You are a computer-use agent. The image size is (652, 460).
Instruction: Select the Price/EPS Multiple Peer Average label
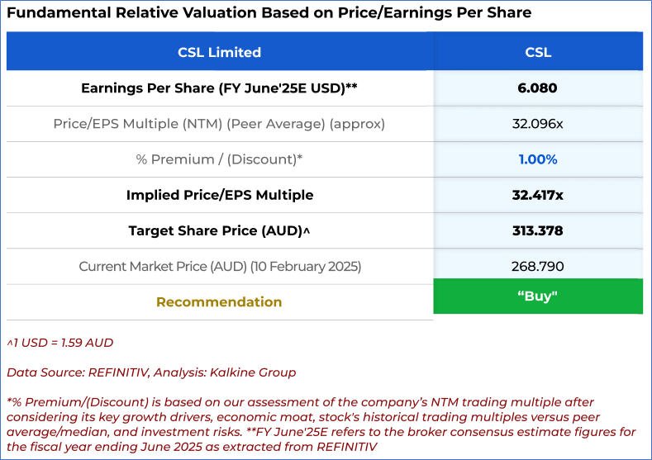pos(219,124)
